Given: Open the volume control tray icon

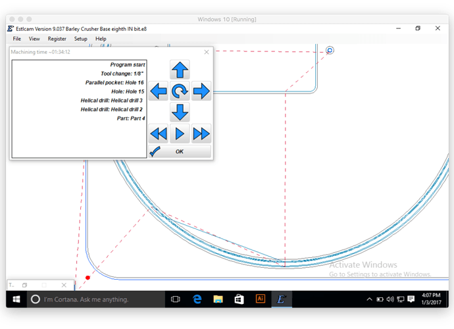Looking at the screenshot, I should pyautogui.click(x=390, y=299).
